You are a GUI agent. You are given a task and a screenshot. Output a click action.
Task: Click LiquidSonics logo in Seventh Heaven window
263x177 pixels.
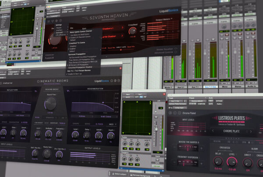[169, 11]
